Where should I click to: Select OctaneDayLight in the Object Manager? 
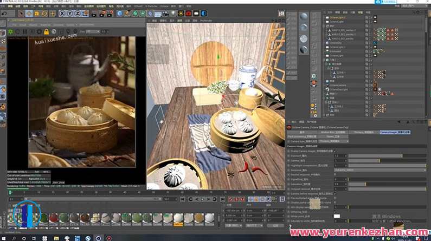click(339, 89)
